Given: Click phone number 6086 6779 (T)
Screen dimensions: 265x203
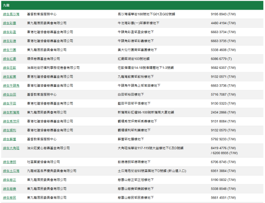Looking at the screenshot, I should [x=221, y=59].
